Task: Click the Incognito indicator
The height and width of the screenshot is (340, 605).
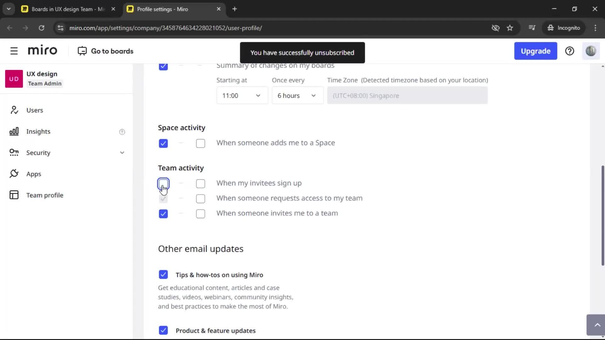Action: pyautogui.click(x=564, y=28)
